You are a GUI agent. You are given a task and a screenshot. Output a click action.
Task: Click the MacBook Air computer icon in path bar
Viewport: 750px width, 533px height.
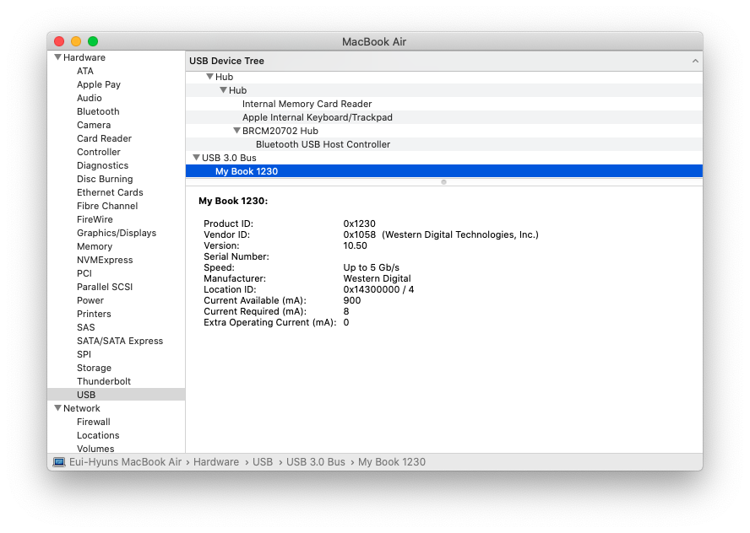pos(59,462)
